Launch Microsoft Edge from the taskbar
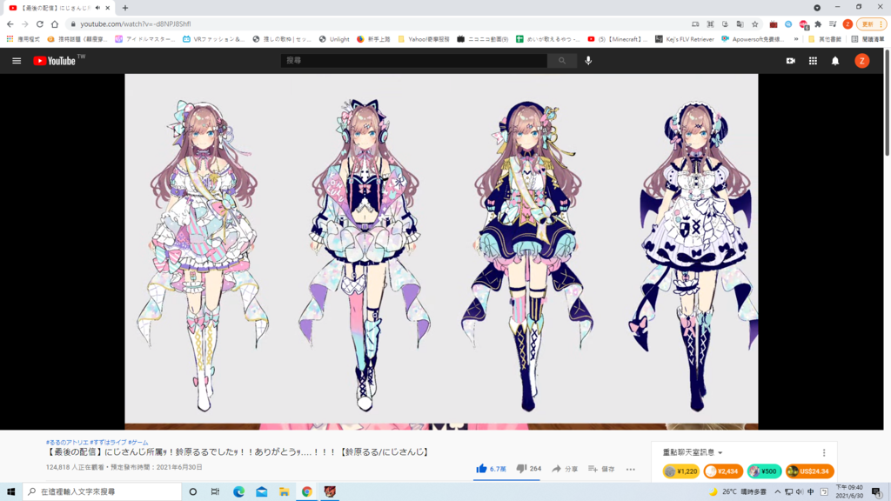The image size is (891, 501). tap(238, 491)
